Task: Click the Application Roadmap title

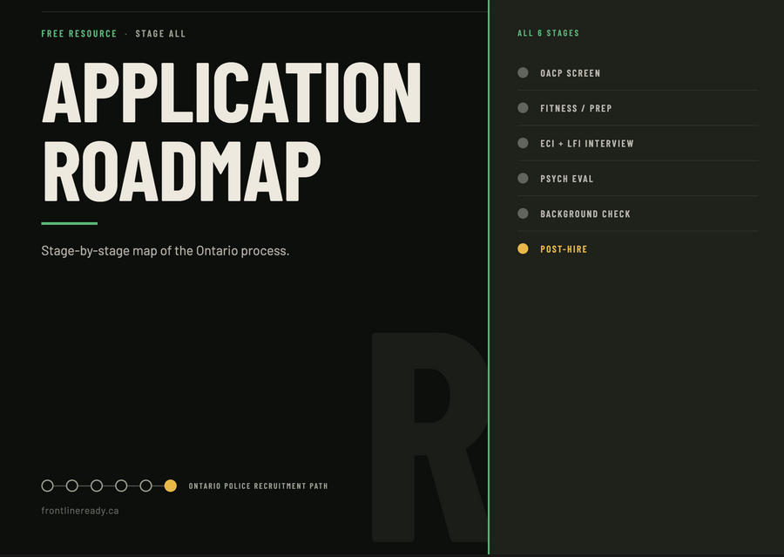Action: [x=231, y=132]
